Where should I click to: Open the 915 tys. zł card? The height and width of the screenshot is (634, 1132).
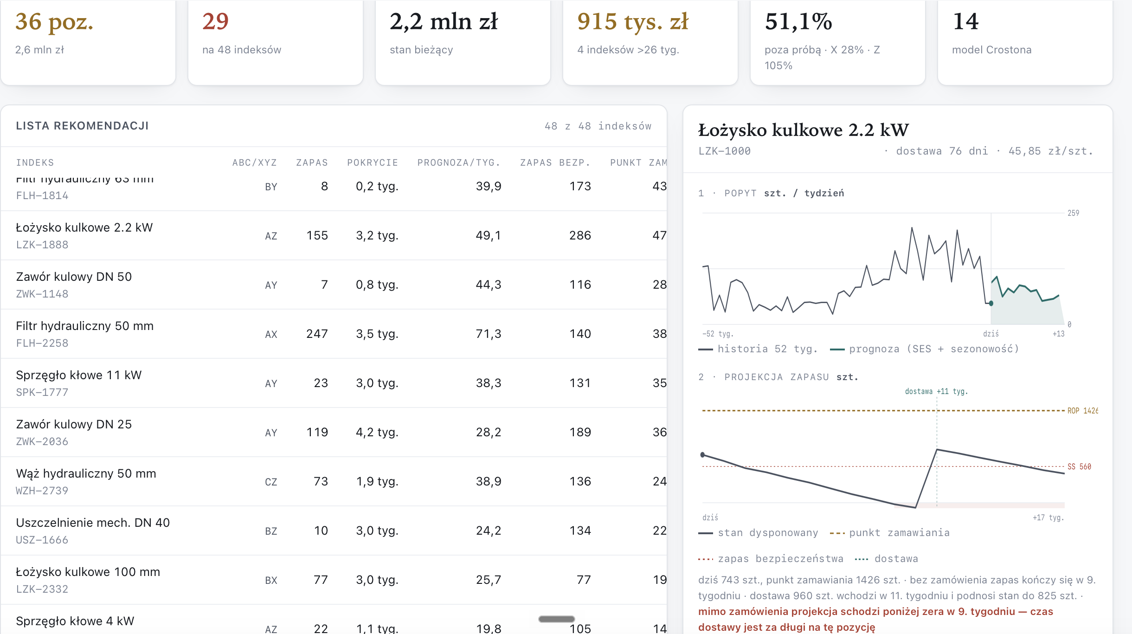[x=650, y=42]
